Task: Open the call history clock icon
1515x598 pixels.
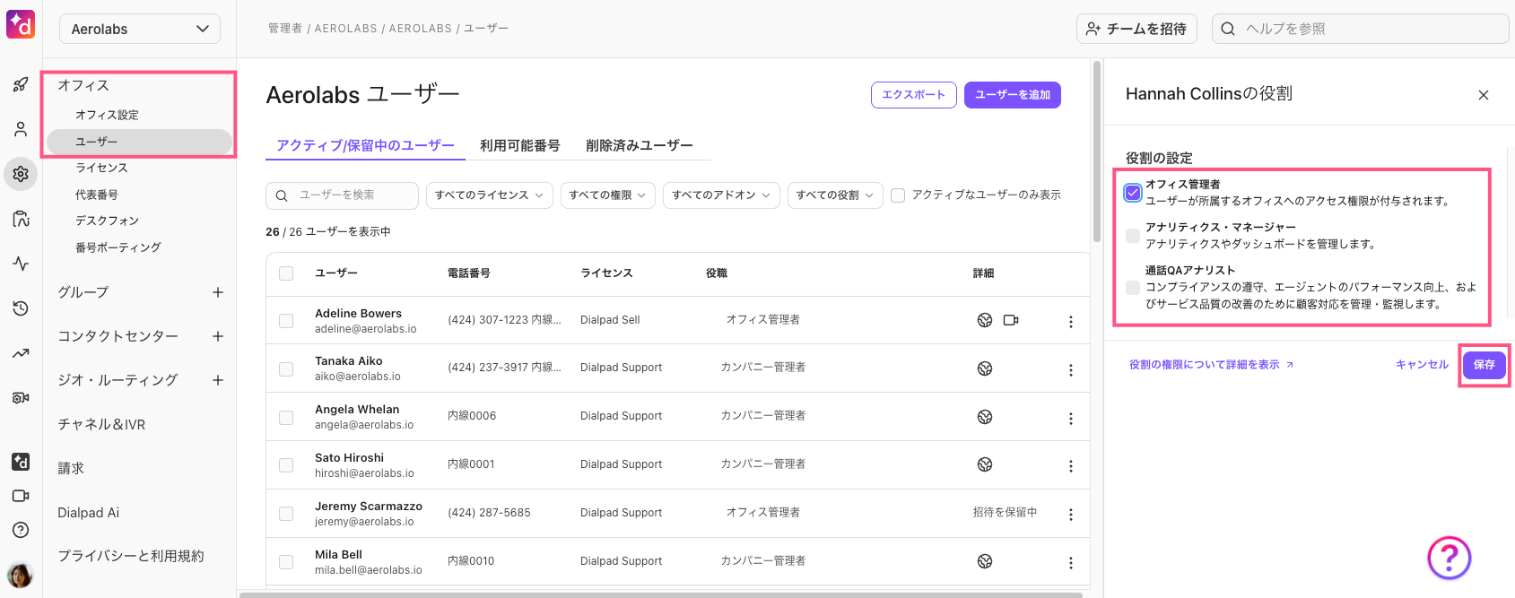Action: point(21,308)
